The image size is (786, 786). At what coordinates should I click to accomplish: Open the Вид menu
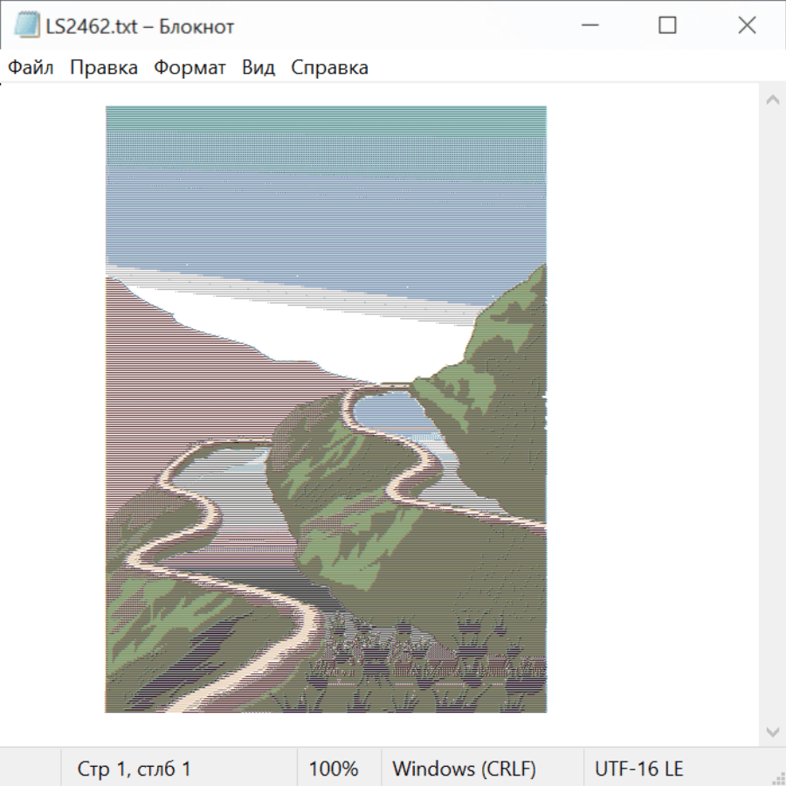[259, 67]
